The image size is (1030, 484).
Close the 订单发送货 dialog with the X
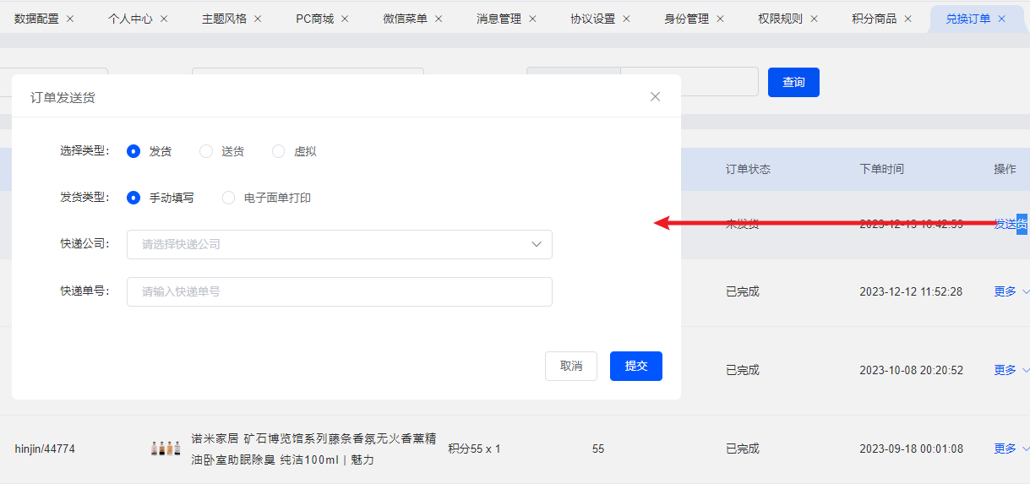(x=655, y=96)
